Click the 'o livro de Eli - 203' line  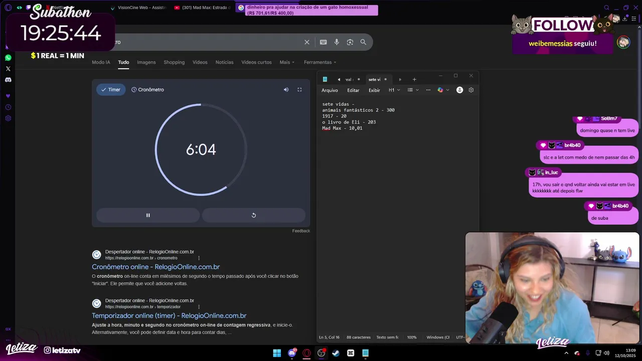pos(349,122)
